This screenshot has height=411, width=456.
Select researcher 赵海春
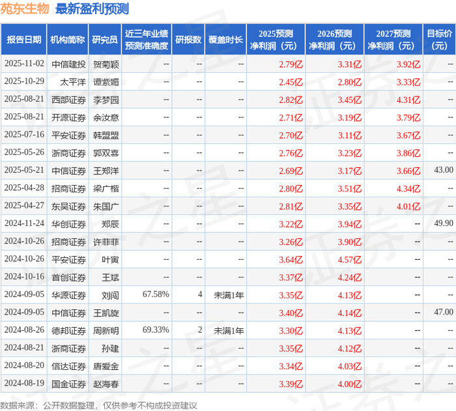(x=106, y=384)
